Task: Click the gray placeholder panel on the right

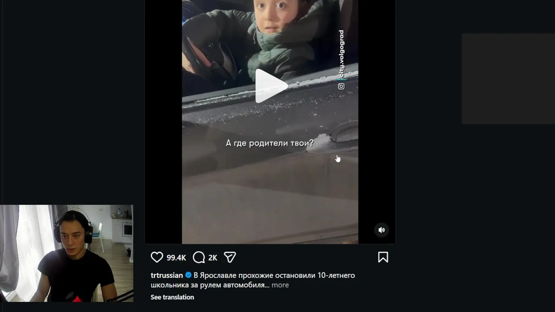Action: (x=508, y=78)
